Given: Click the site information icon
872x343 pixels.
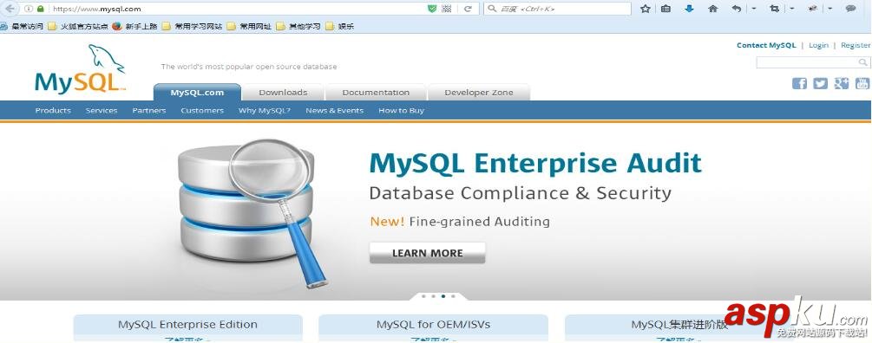Looking at the screenshot, I should pos(29,9).
